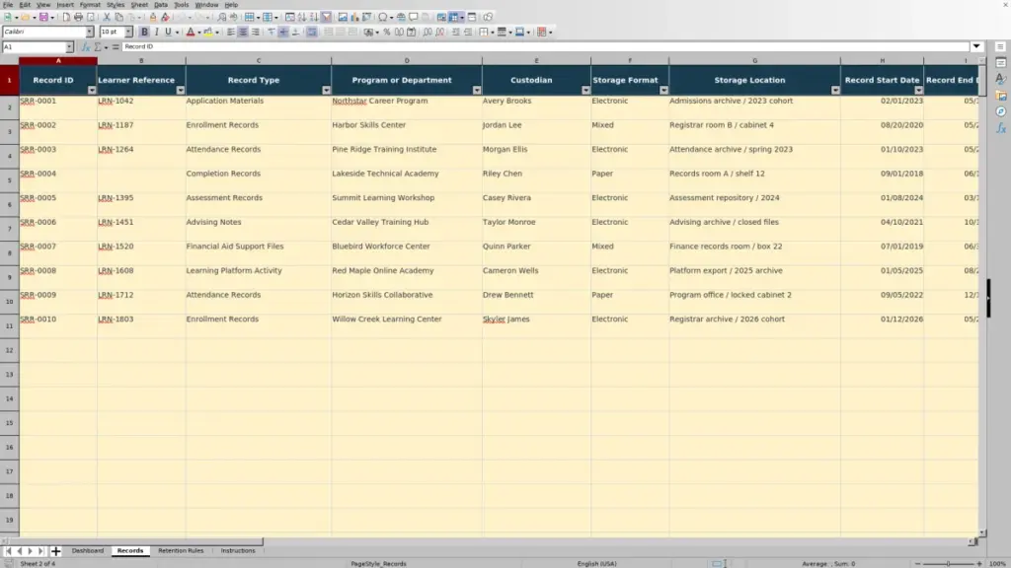Click the Align Left icon
The height and width of the screenshot is (568, 1011).
(231, 32)
